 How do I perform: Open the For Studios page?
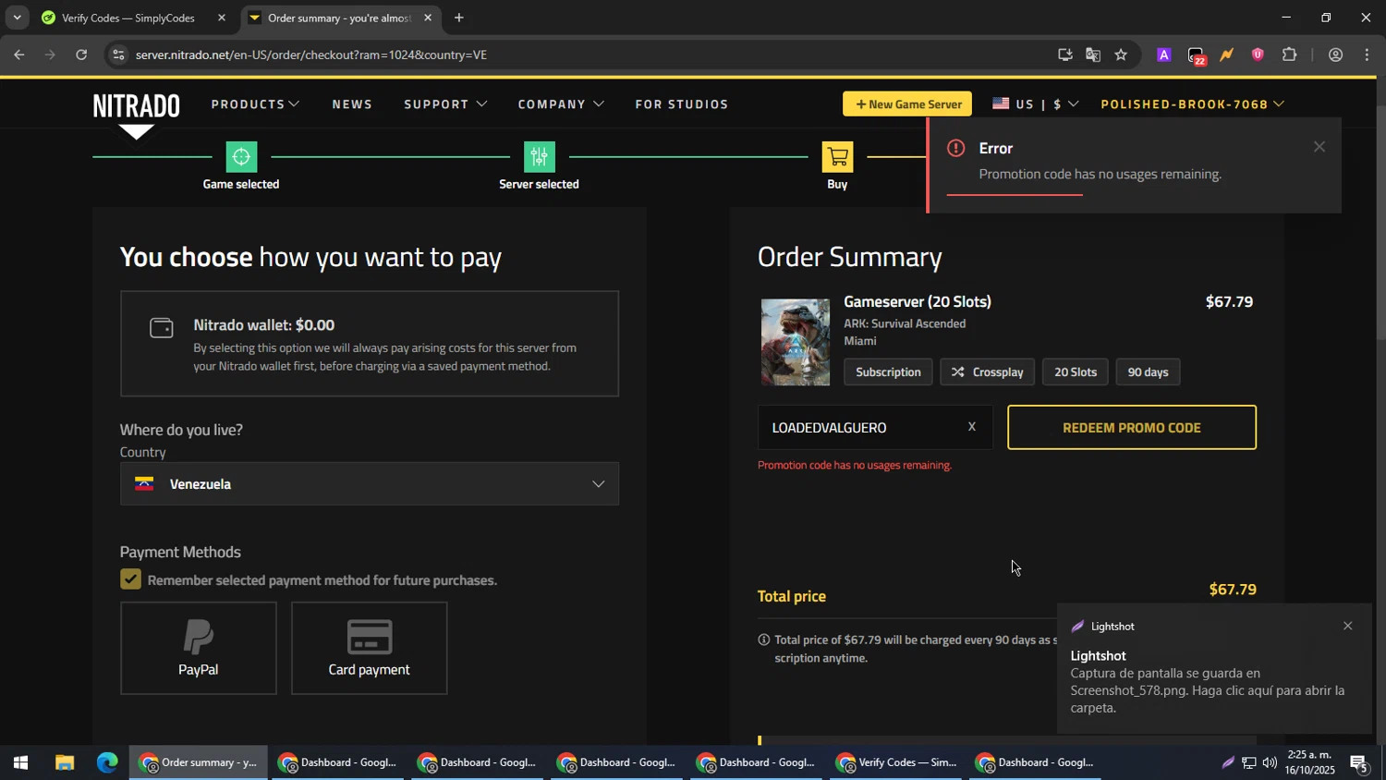click(x=682, y=104)
